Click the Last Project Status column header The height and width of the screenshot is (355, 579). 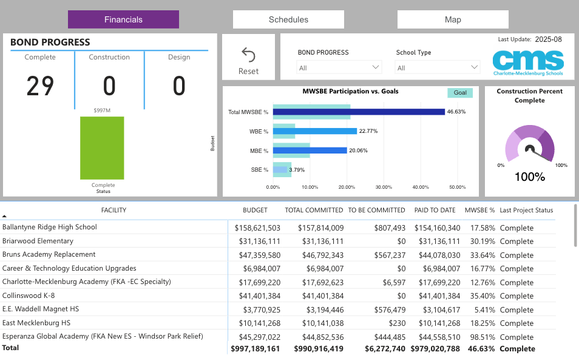coord(526,211)
